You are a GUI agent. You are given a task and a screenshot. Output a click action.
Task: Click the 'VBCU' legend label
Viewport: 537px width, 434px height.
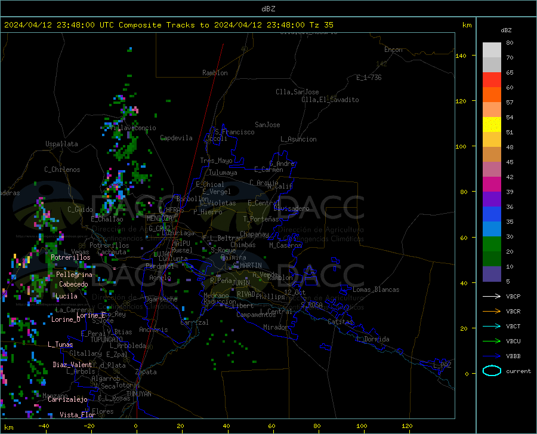[513, 341]
